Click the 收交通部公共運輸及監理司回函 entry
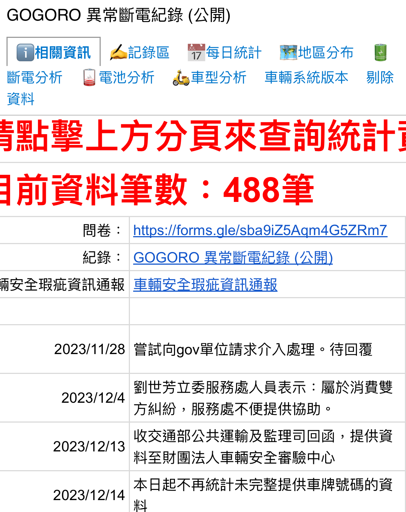 coord(263,447)
